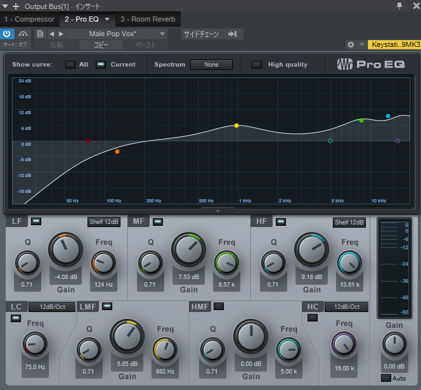Open the preset document icon

tap(40, 34)
